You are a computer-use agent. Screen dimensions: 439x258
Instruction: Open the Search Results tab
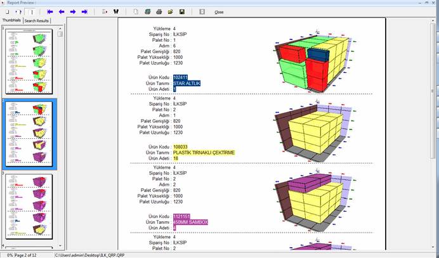tap(37, 21)
